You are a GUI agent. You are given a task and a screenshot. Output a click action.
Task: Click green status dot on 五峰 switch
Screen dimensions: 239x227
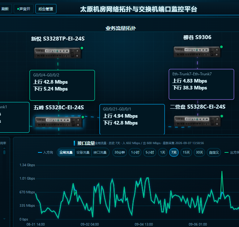[x=83, y=117]
